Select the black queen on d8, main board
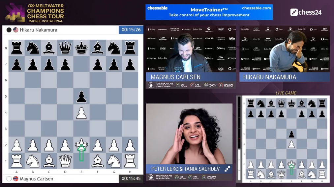The height and width of the screenshot is (187, 334). point(65,48)
